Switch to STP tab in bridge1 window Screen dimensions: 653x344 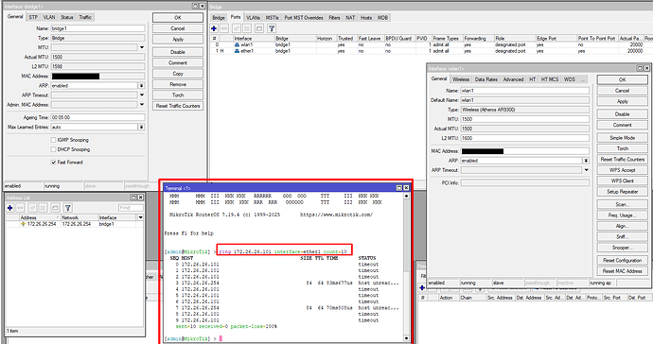point(33,17)
